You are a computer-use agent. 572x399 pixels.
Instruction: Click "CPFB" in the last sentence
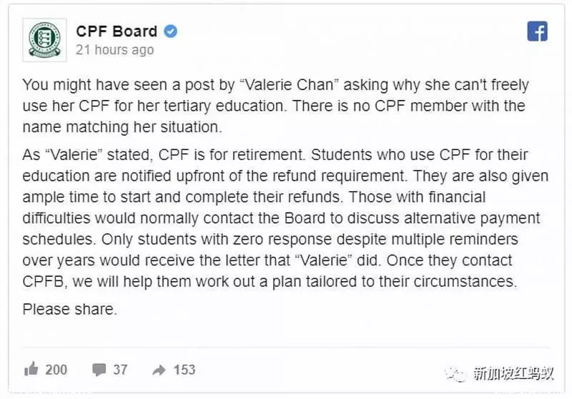[44, 281]
